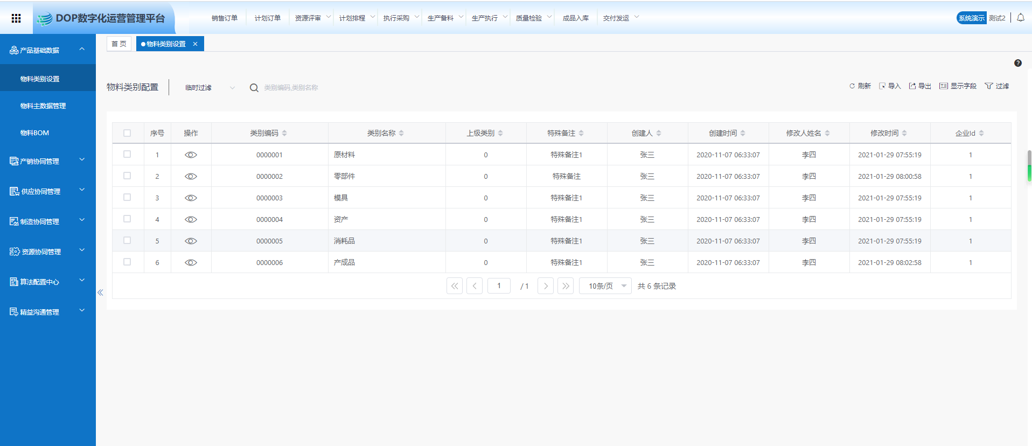The width and height of the screenshot is (1032, 446).
Task: Expand the 算法配置中心 sidebar group
Action: pyautogui.click(x=48, y=282)
